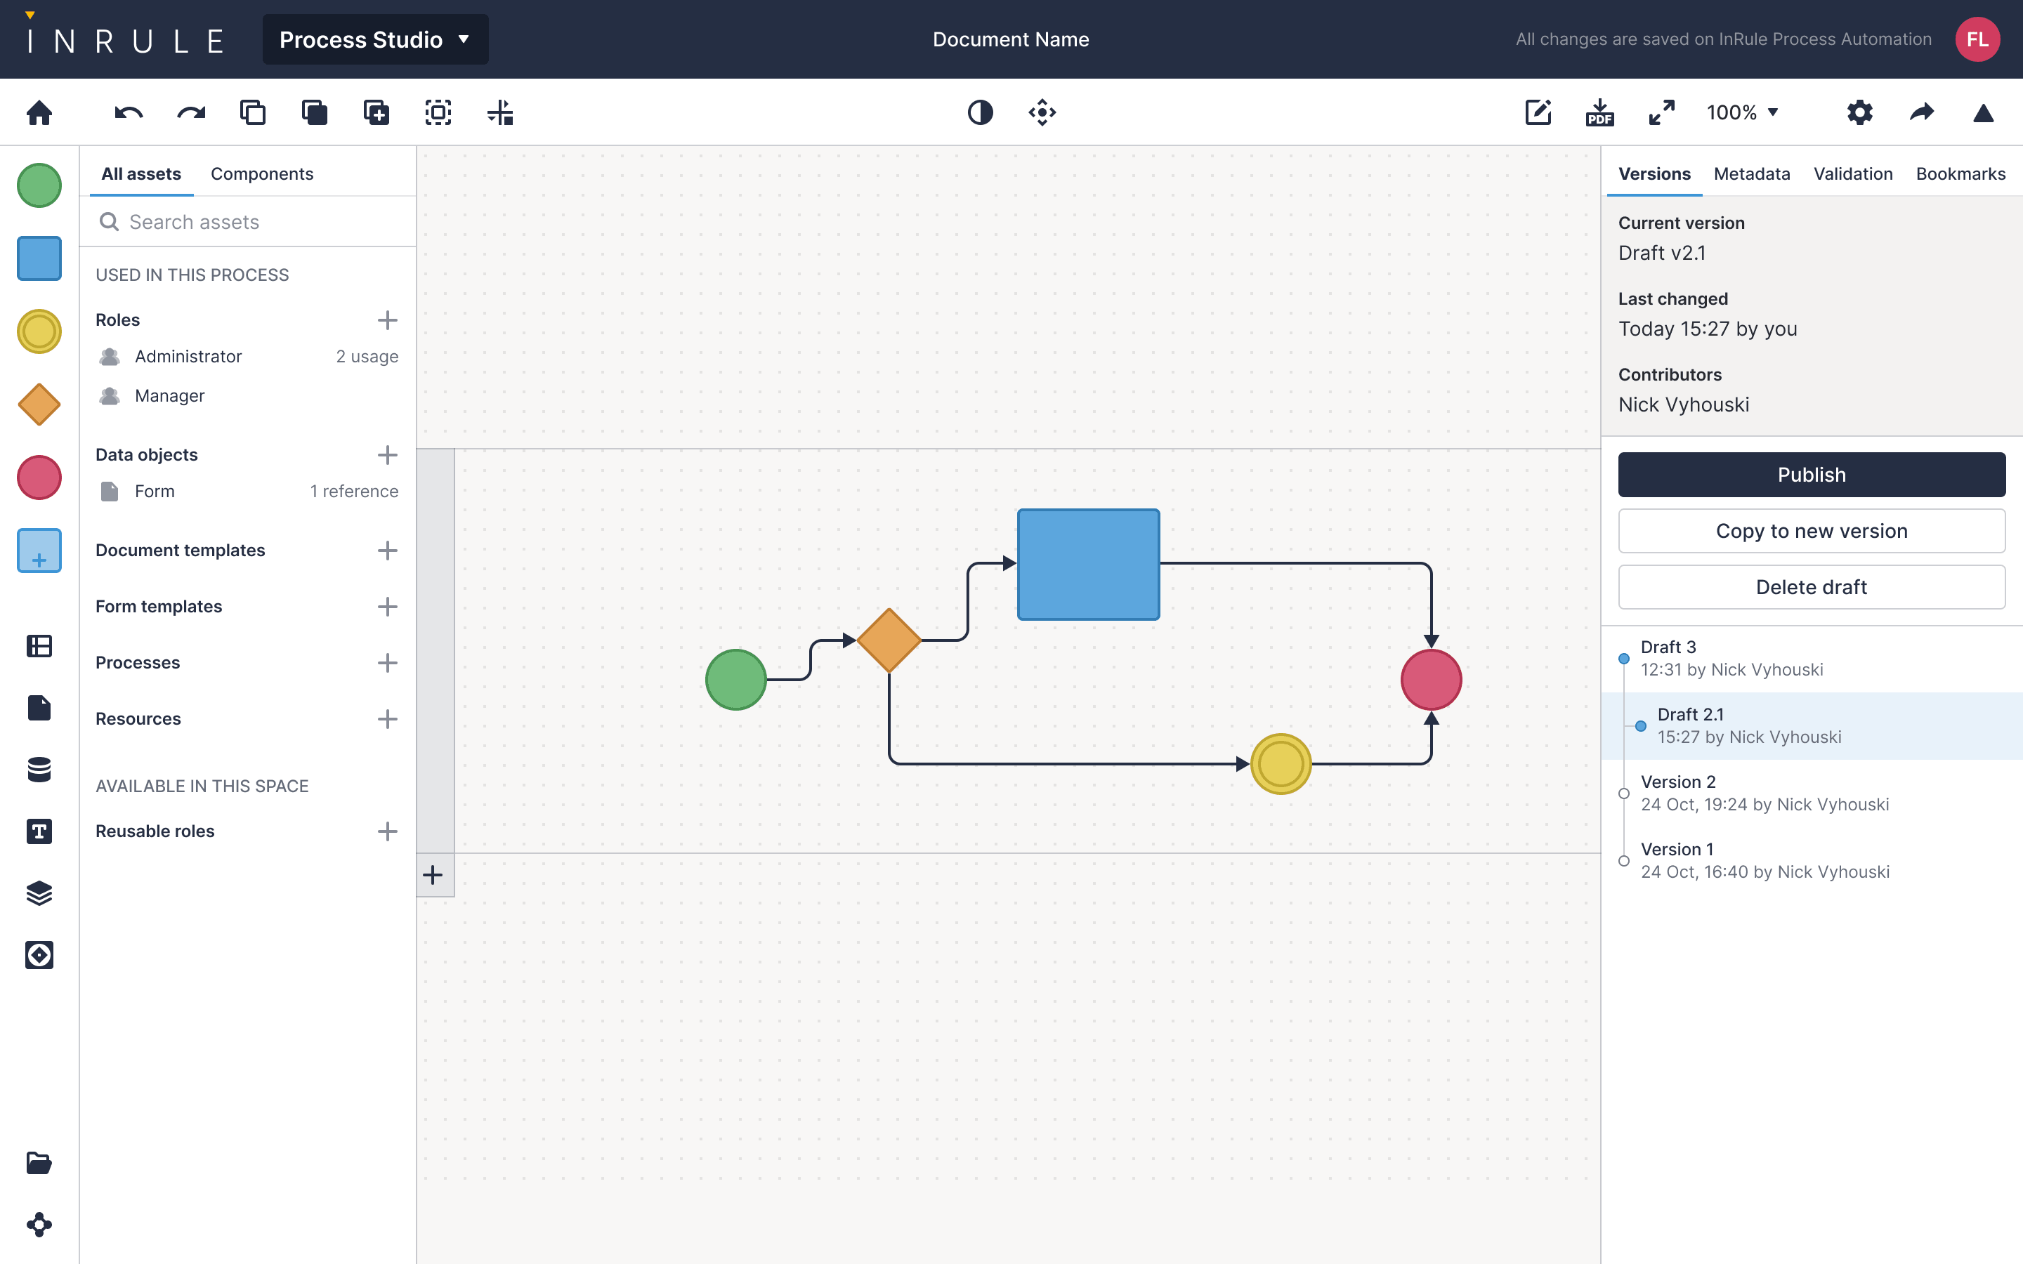Add a form template with plus
This screenshot has width=2023, height=1264.
coord(387,606)
